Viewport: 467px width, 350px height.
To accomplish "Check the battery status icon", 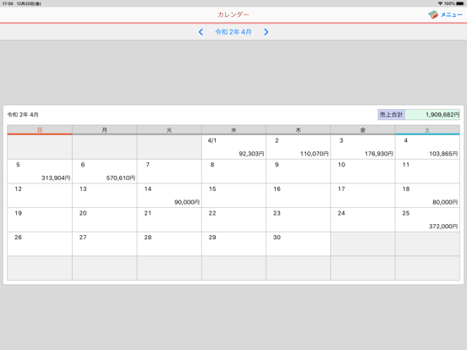I will pos(460,3).
